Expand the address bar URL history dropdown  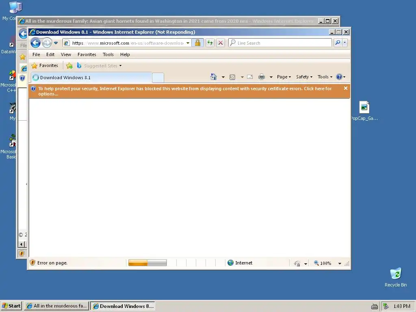(x=188, y=43)
